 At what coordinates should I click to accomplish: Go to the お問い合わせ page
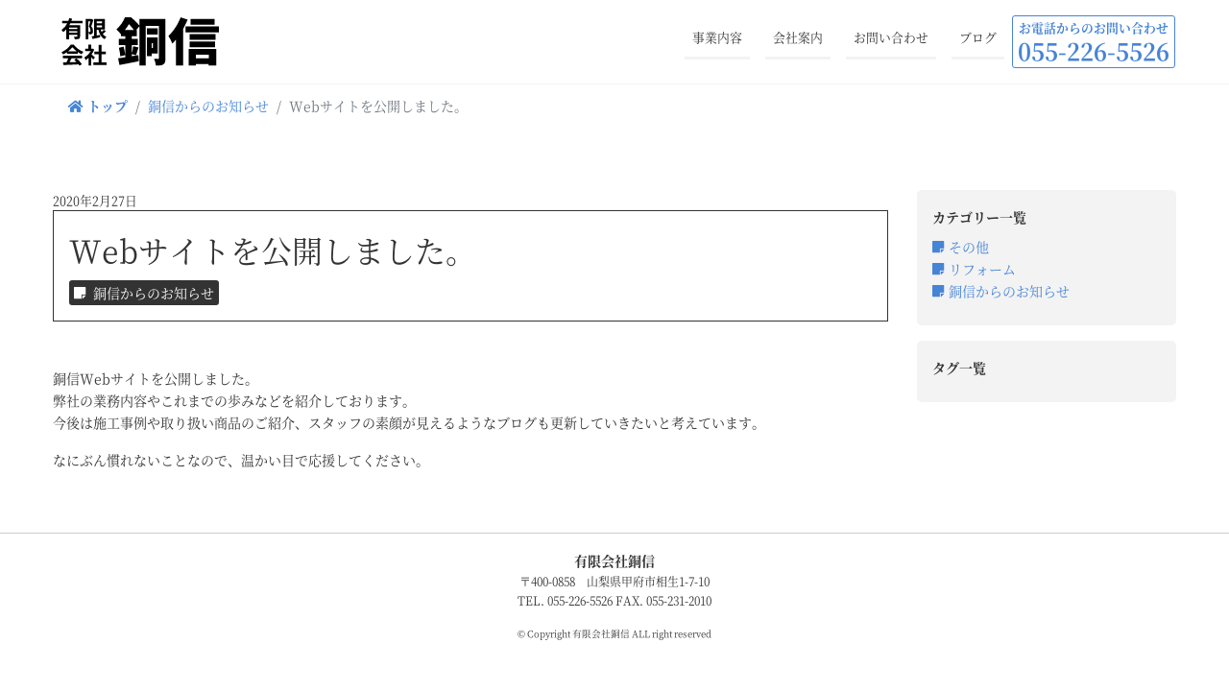coord(891,38)
